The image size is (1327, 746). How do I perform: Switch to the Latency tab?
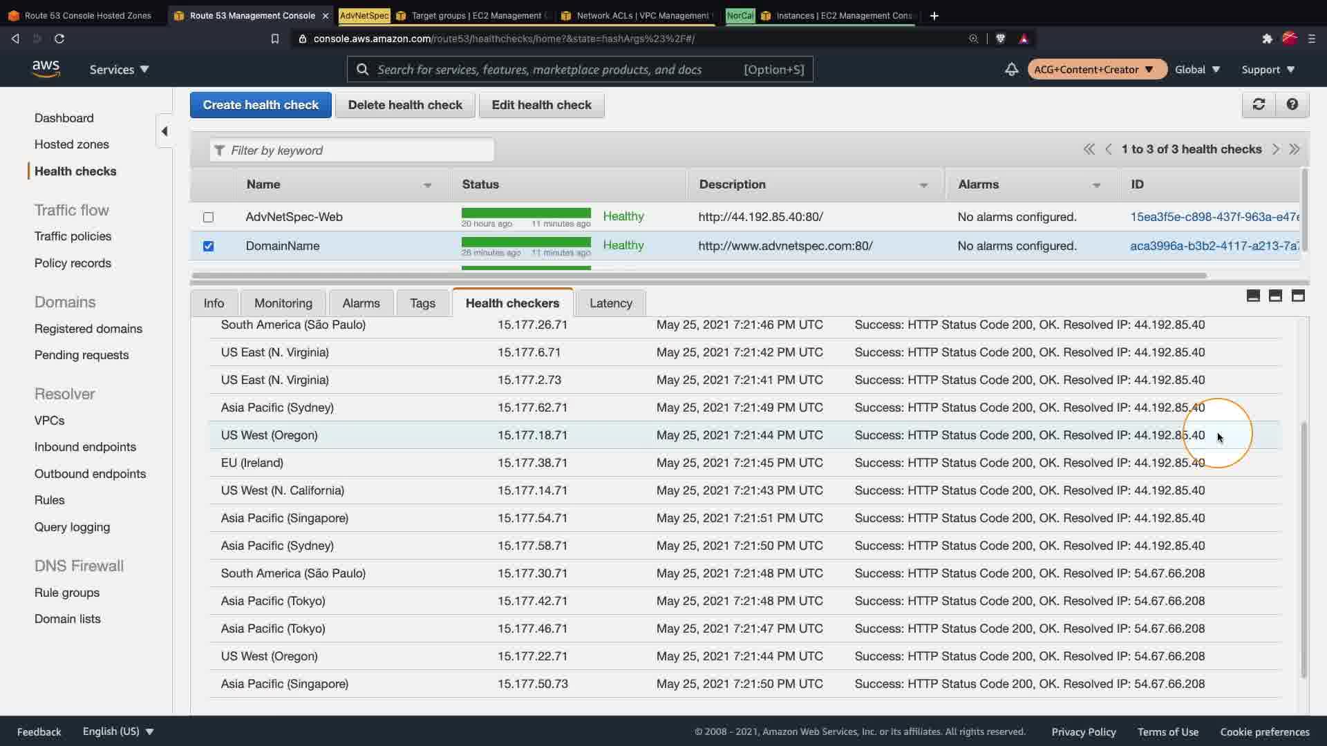(610, 303)
